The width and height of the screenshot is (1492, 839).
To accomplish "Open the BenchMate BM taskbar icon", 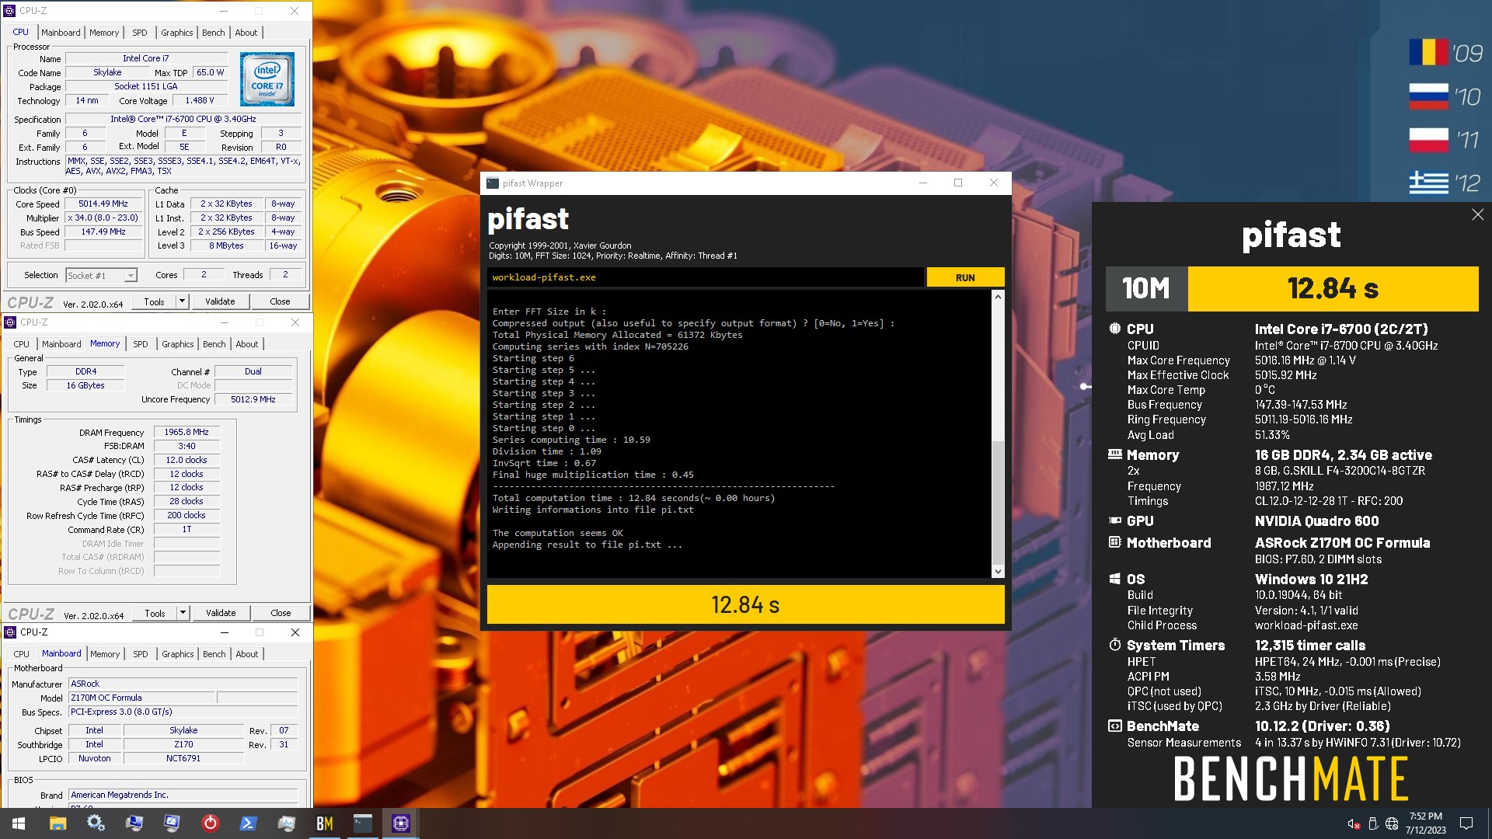I will [x=324, y=823].
